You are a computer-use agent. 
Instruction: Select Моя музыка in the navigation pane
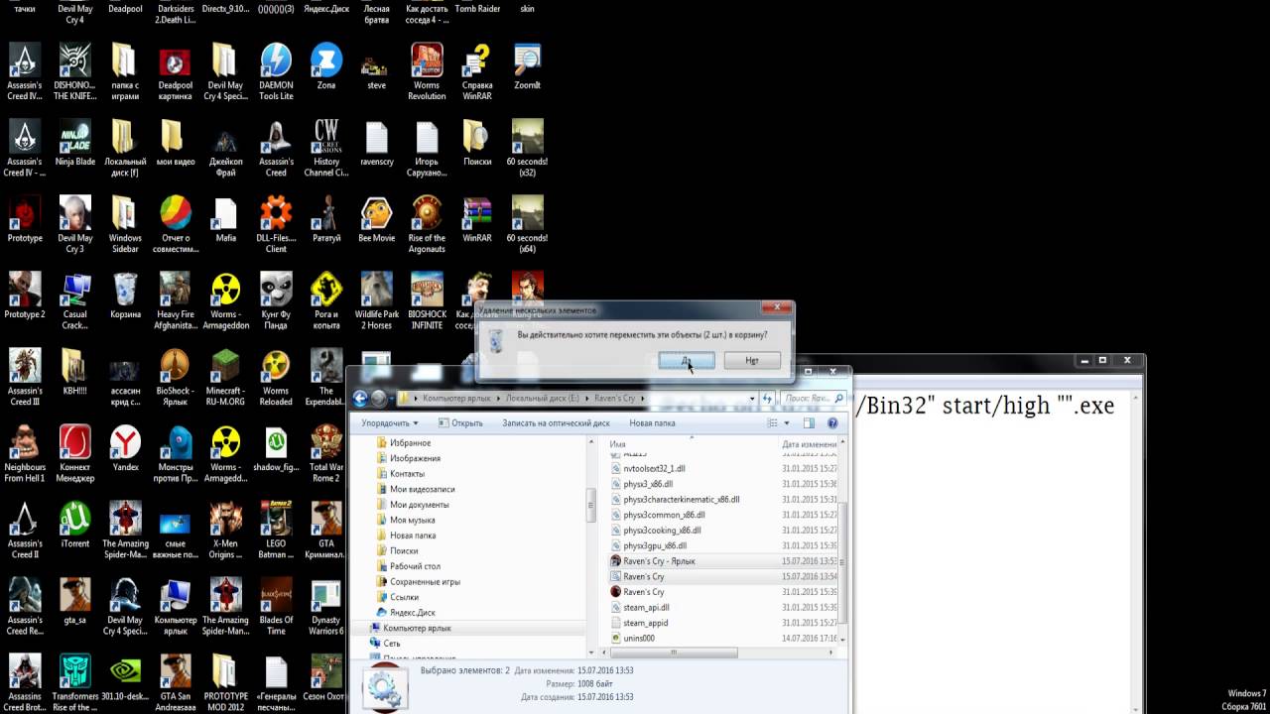click(412, 520)
